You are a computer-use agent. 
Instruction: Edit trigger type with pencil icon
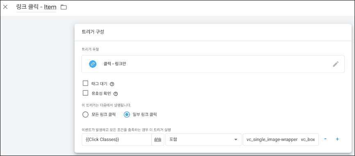point(336,64)
